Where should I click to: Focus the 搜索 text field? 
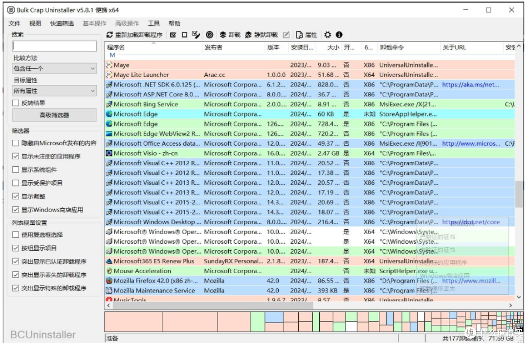54,46
